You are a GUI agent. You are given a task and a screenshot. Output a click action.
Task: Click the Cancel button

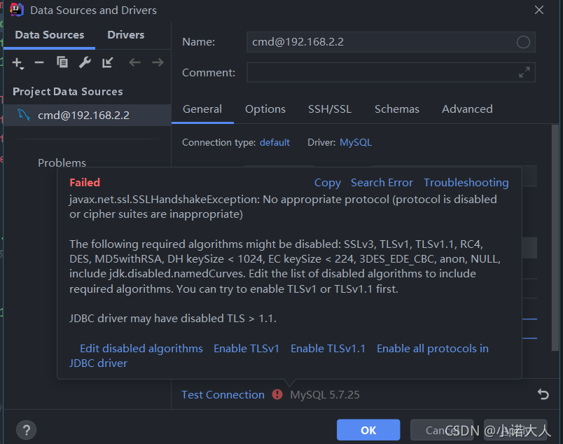(x=442, y=430)
